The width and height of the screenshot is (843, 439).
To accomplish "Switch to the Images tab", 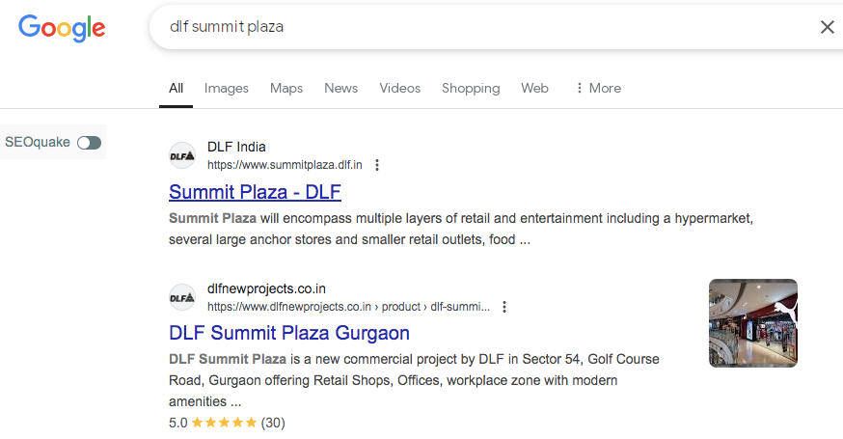I will (227, 88).
